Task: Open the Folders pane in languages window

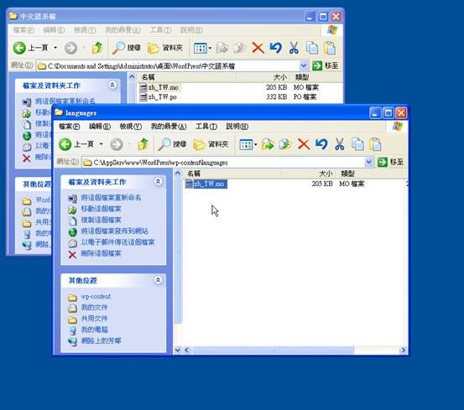Action: 211,144
